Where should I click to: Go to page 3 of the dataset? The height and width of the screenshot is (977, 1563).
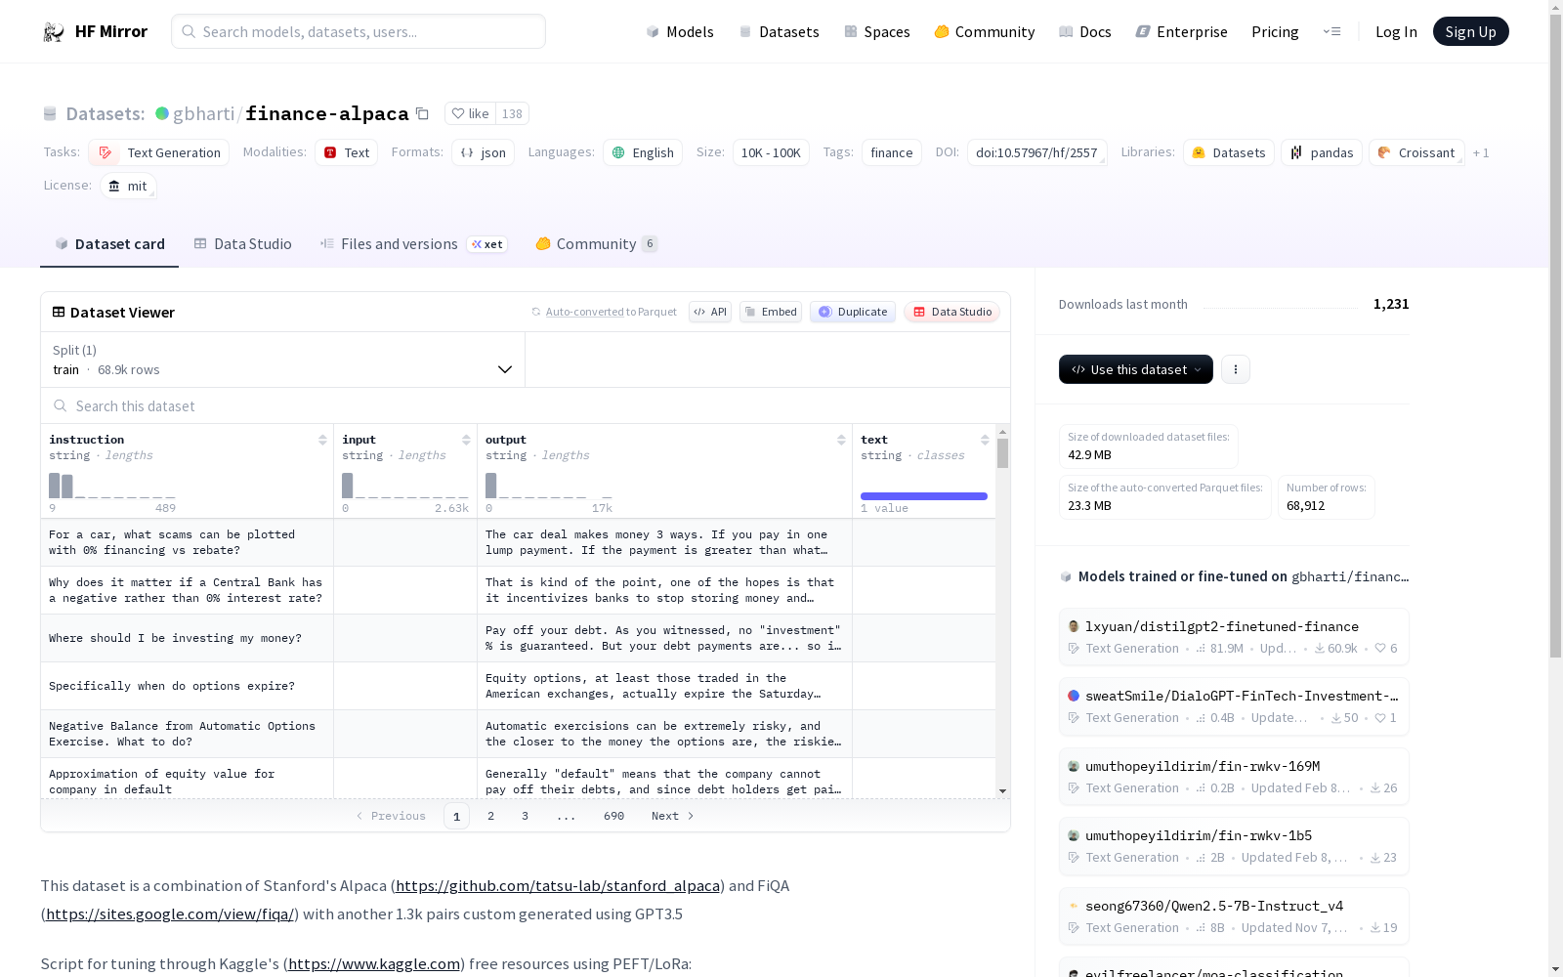[525, 816]
